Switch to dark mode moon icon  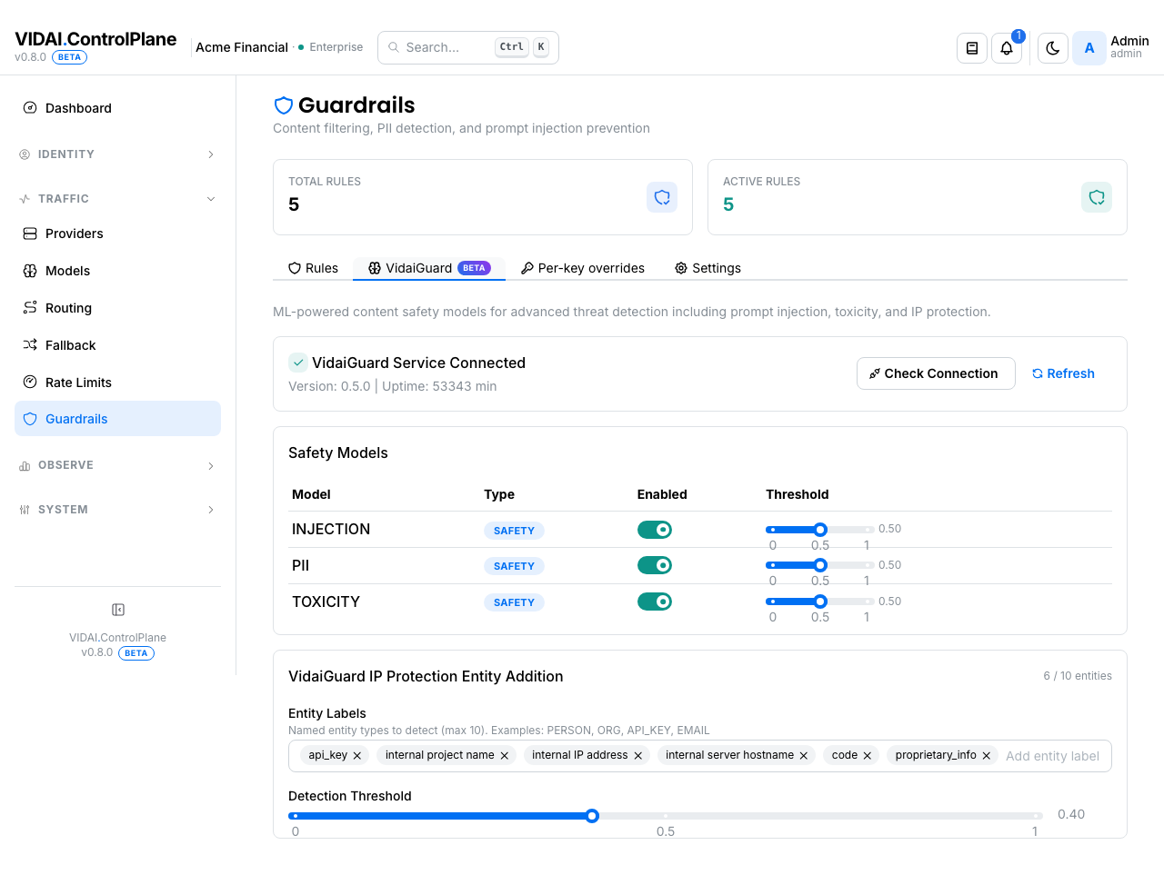tap(1053, 48)
